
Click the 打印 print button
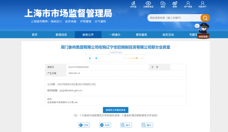point(84,125)
